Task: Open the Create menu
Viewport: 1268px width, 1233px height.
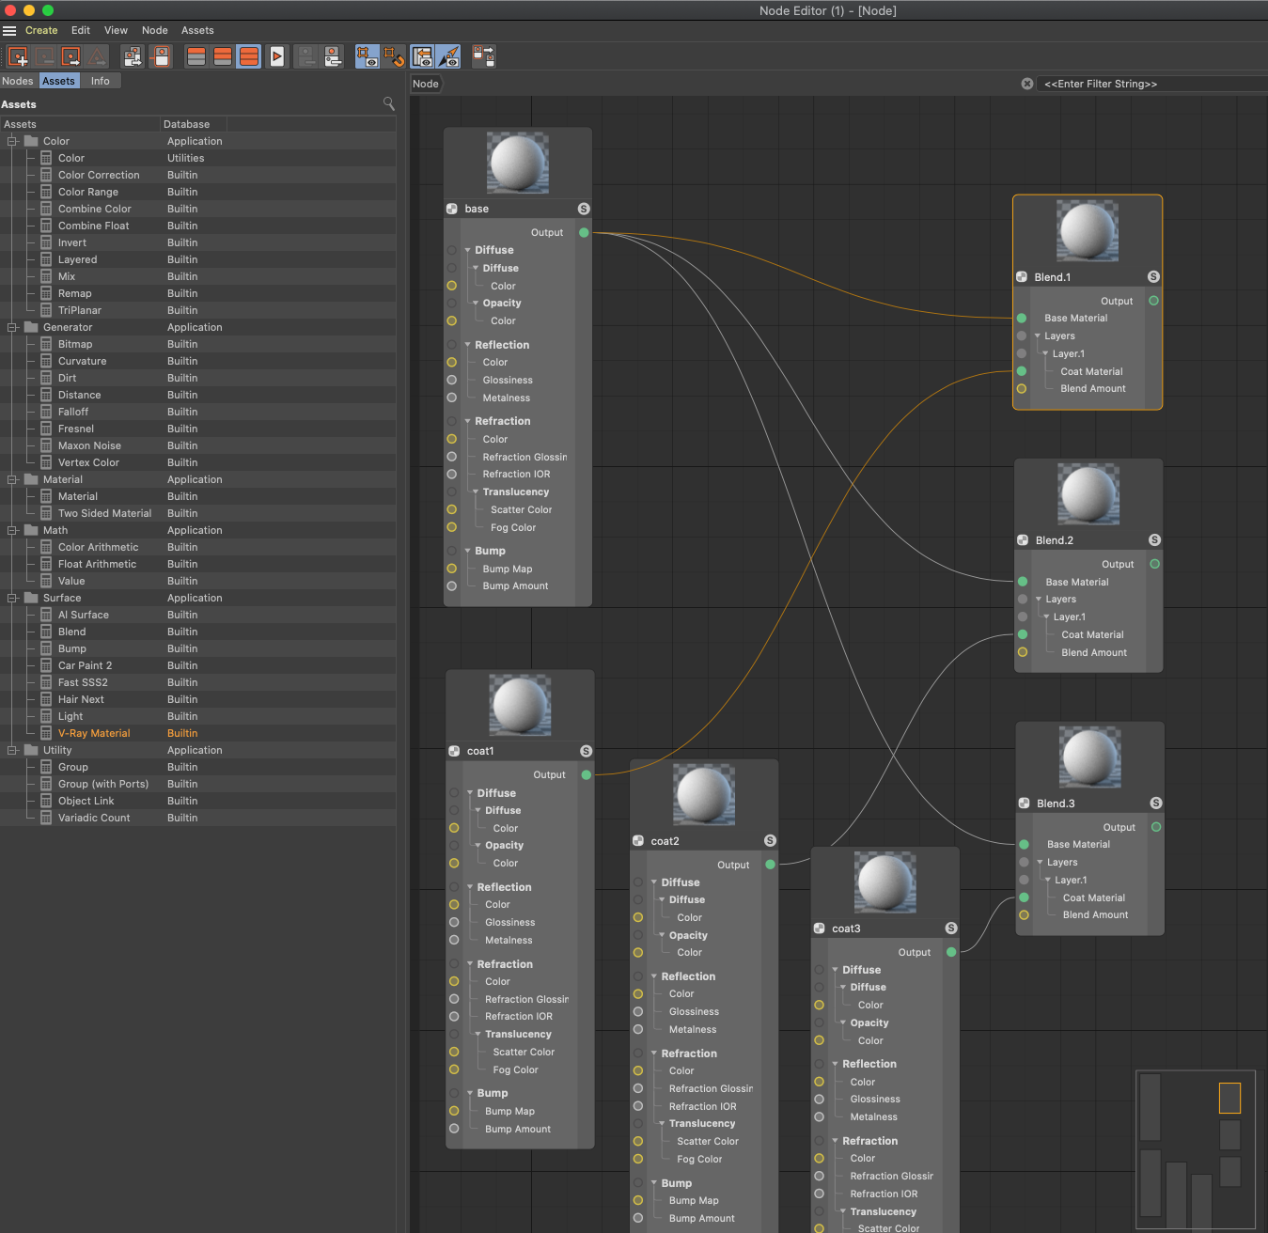Action: 41,30
